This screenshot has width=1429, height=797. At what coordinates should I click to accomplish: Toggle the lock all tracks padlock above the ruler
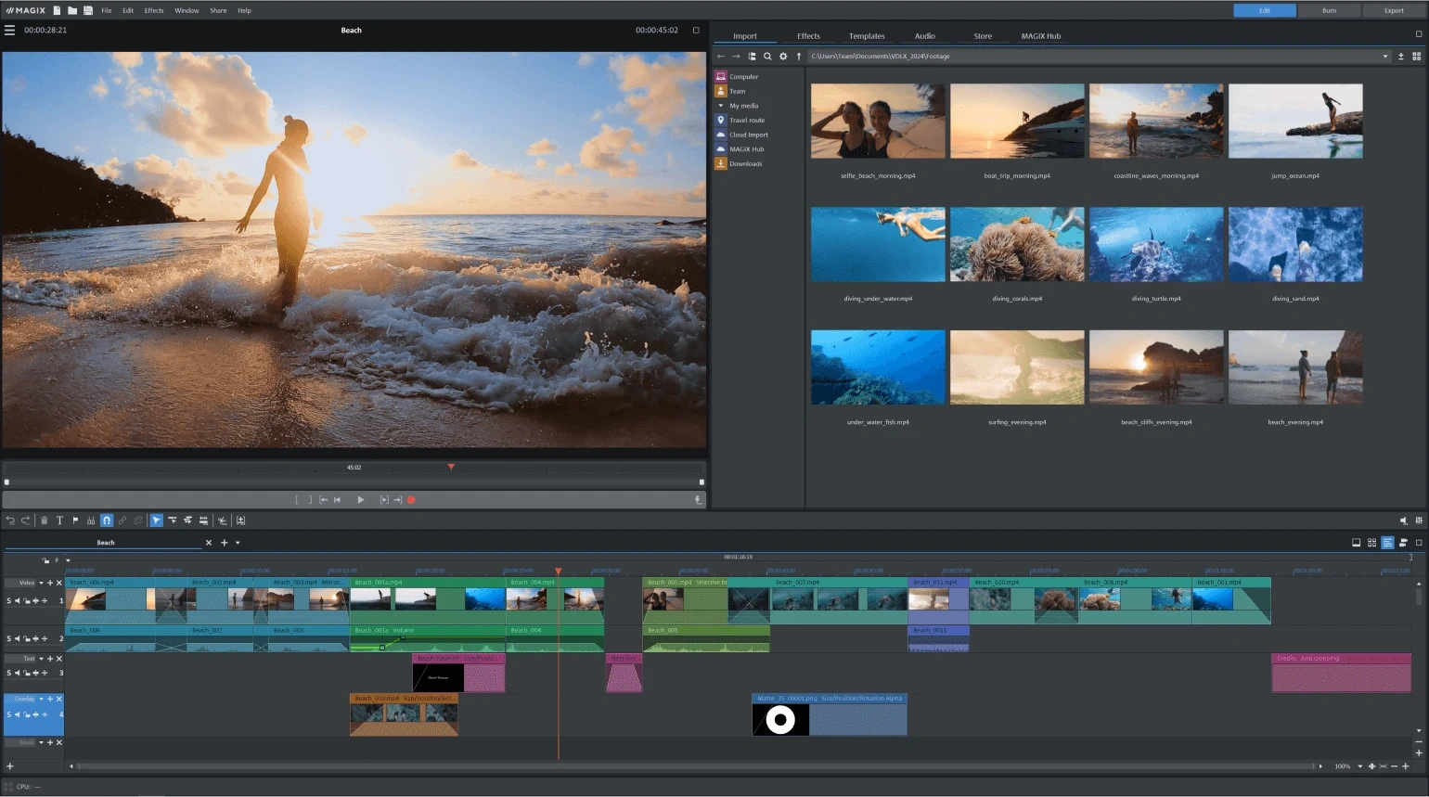coord(45,560)
